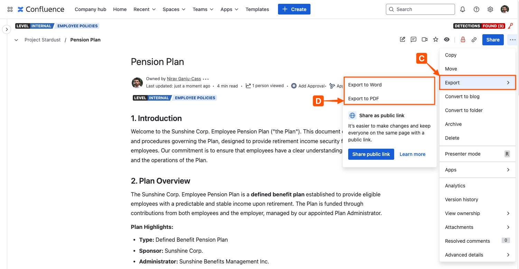Choose Export to Word option

[x=365, y=85]
